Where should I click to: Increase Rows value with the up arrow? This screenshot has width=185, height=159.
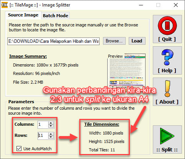click(x=51, y=134)
